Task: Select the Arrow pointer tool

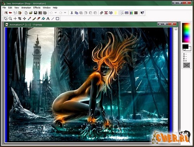Action: [6, 19]
